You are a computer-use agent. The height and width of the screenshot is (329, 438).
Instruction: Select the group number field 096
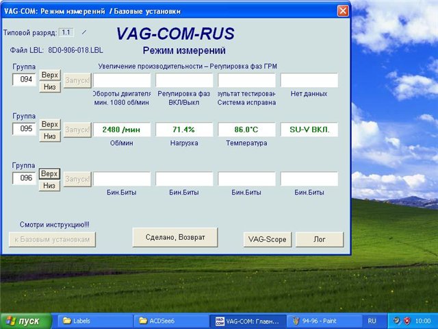click(25, 178)
